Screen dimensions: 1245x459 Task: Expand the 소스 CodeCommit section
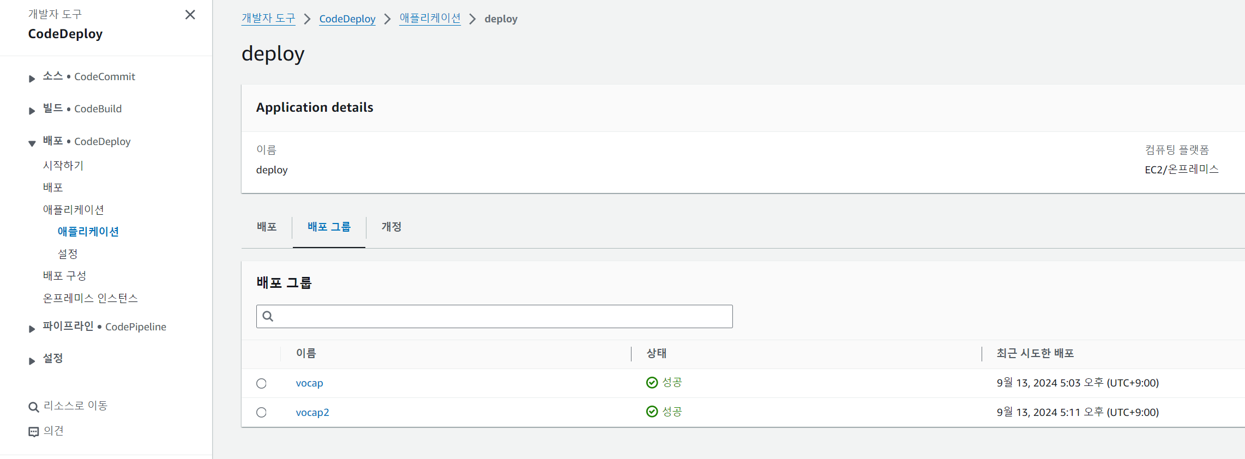click(32, 78)
